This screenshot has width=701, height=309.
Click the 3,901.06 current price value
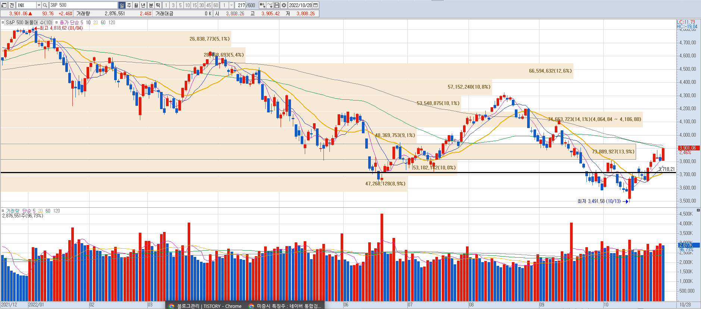19,13
